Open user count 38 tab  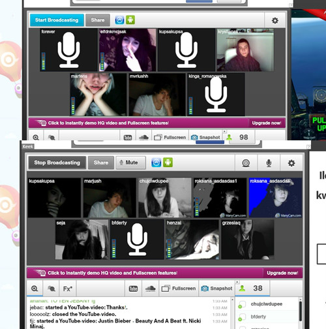[252, 289]
